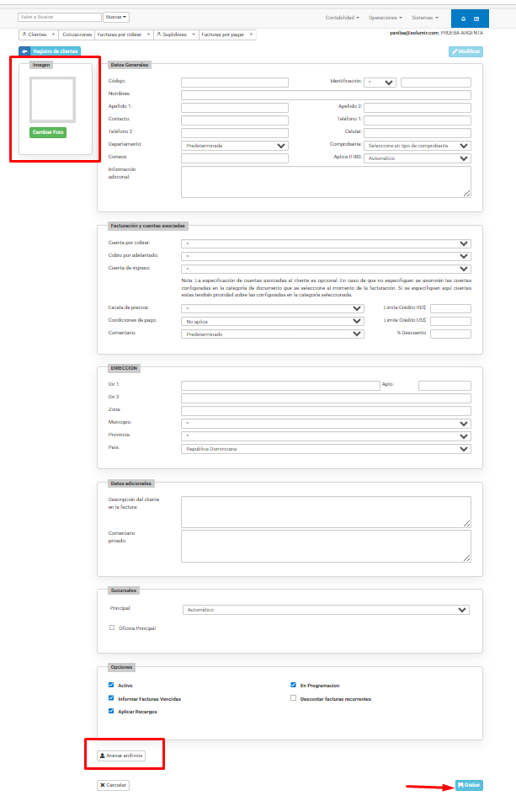
Task: Expand the País dropdown showing República Dominicana
Action: [326, 449]
